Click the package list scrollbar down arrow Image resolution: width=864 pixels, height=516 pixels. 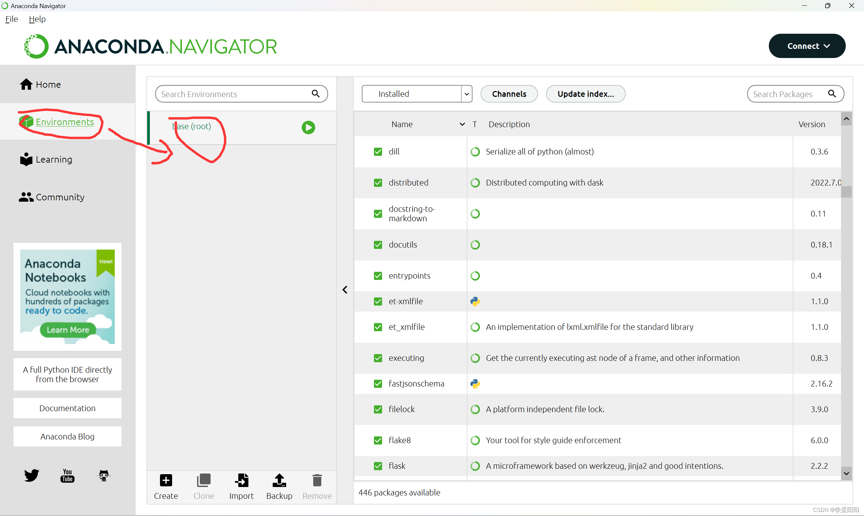point(846,474)
